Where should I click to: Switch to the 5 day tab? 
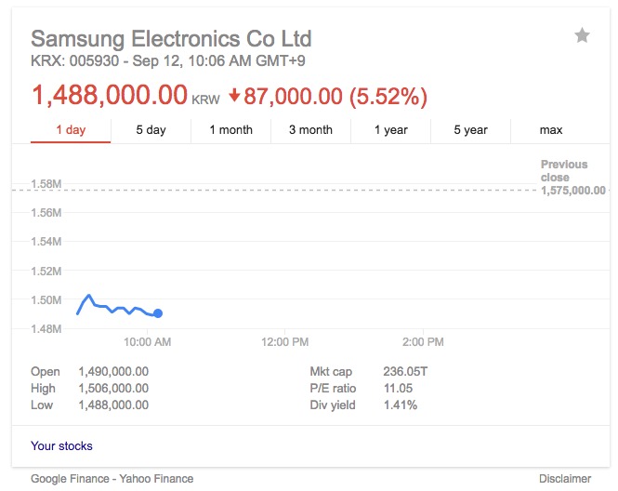151,130
